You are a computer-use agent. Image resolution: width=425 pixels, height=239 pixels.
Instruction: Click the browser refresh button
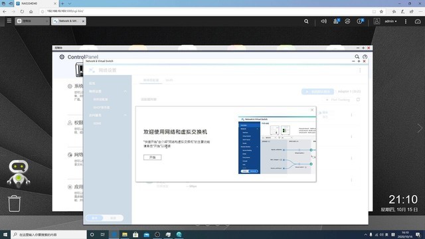pyautogui.click(x=22, y=11)
